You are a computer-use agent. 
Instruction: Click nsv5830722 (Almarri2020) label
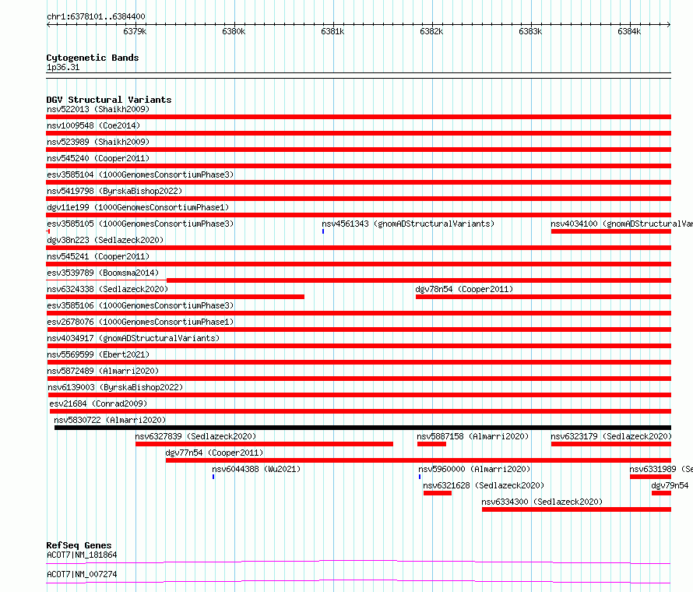point(110,420)
